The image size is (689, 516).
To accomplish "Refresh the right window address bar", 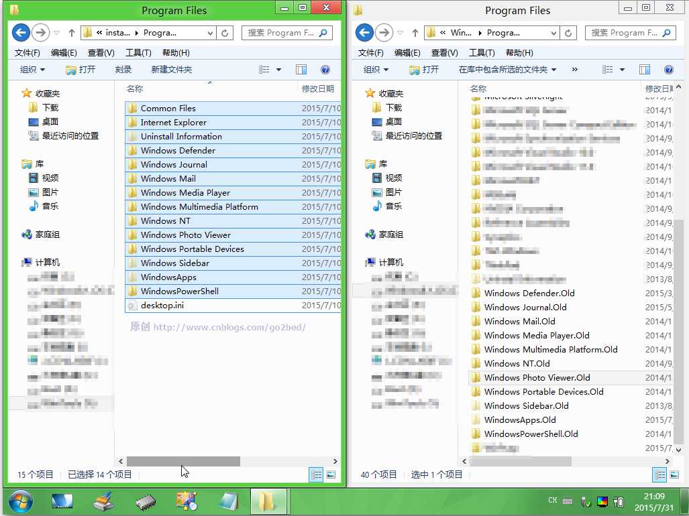I will tap(568, 33).
